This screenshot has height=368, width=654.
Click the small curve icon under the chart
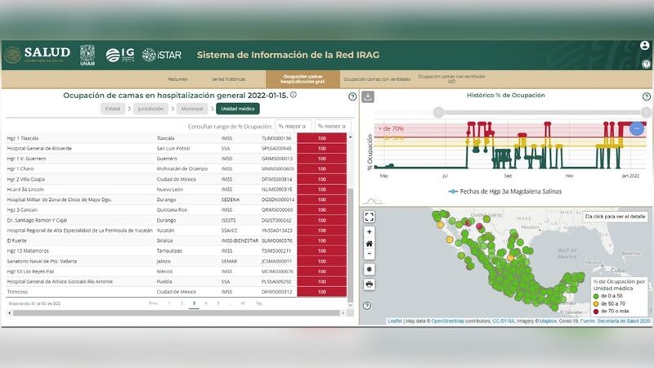(x=373, y=201)
